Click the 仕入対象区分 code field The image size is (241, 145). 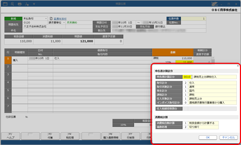tap(185, 99)
